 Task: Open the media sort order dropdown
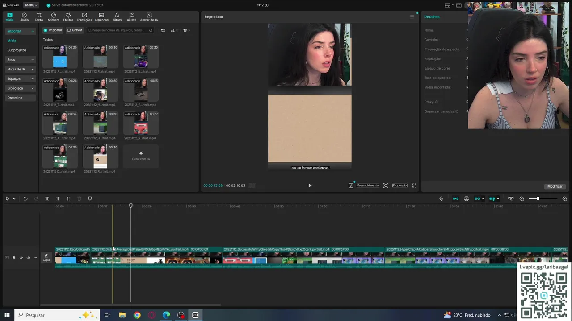174,30
